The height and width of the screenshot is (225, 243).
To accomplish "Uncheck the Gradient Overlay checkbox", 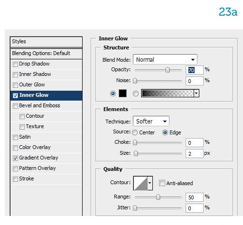I will [15, 158].
